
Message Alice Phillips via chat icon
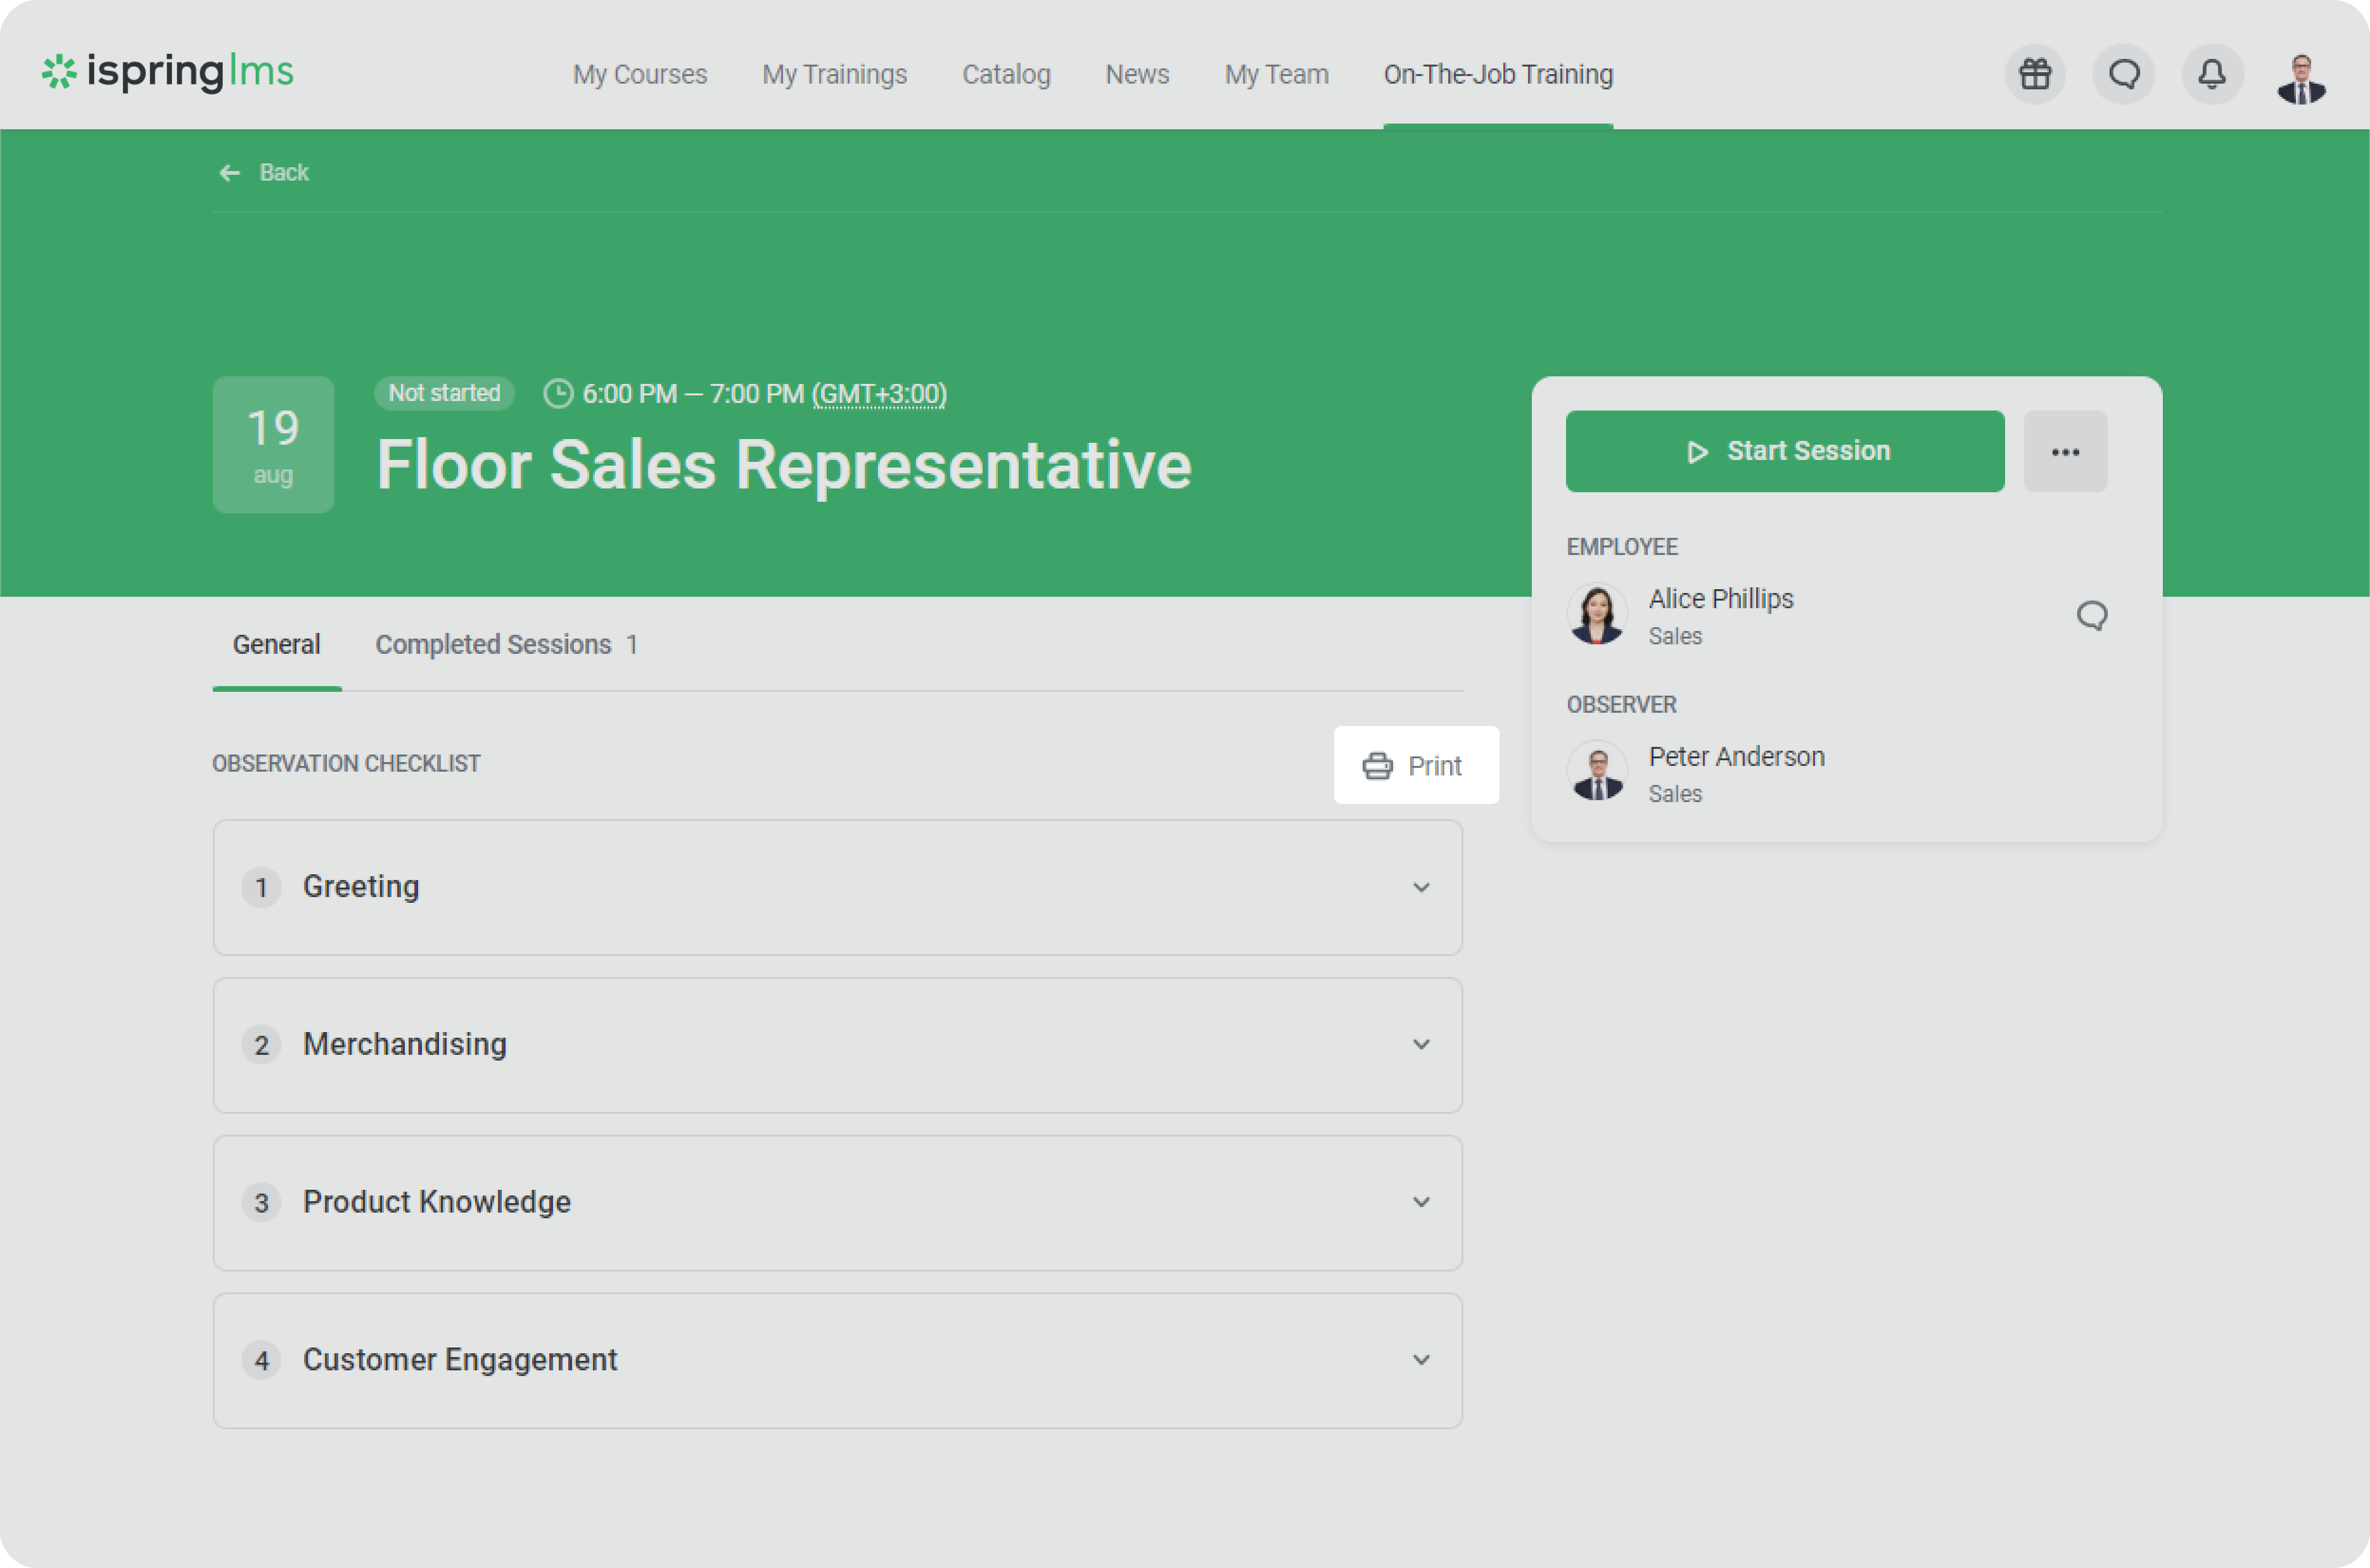(2091, 615)
